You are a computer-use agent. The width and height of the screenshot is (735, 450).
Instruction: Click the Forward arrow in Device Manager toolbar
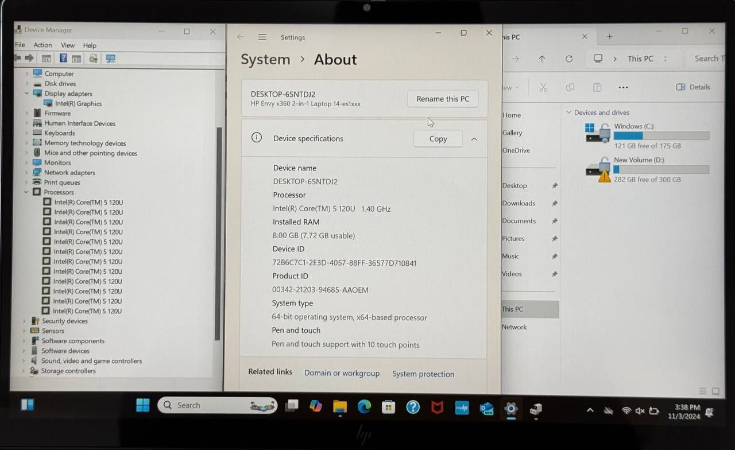[29, 58]
